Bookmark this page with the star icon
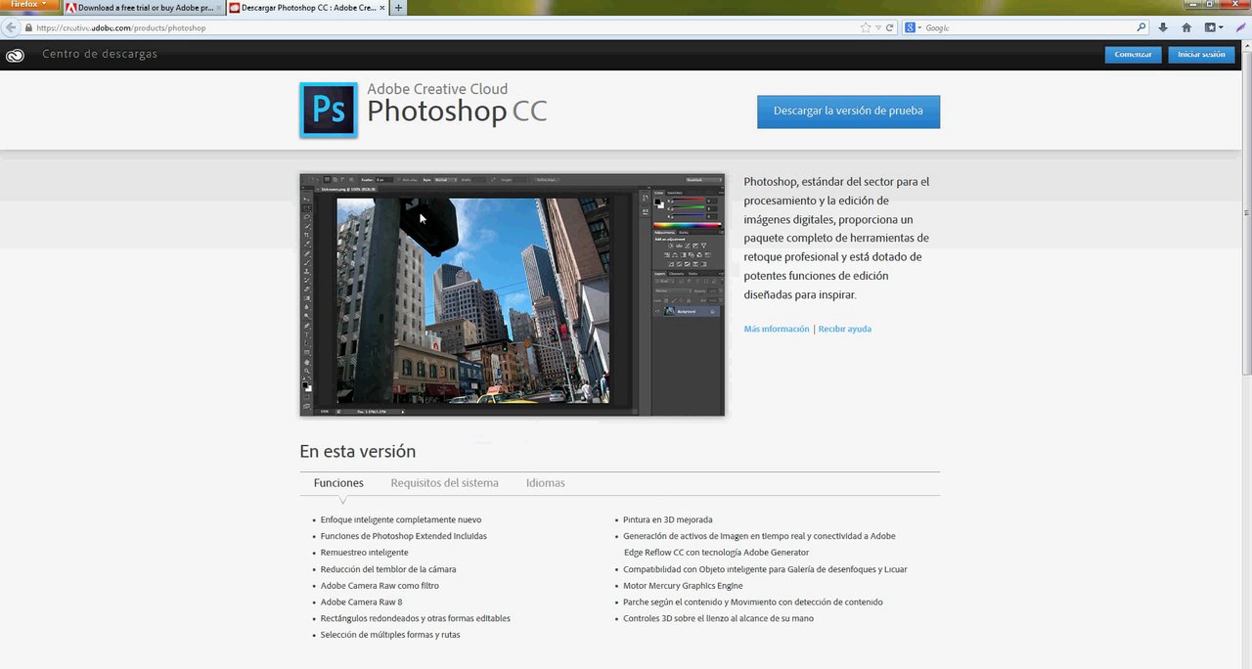The image size is (1252, 669). click(x=865, y=28)
